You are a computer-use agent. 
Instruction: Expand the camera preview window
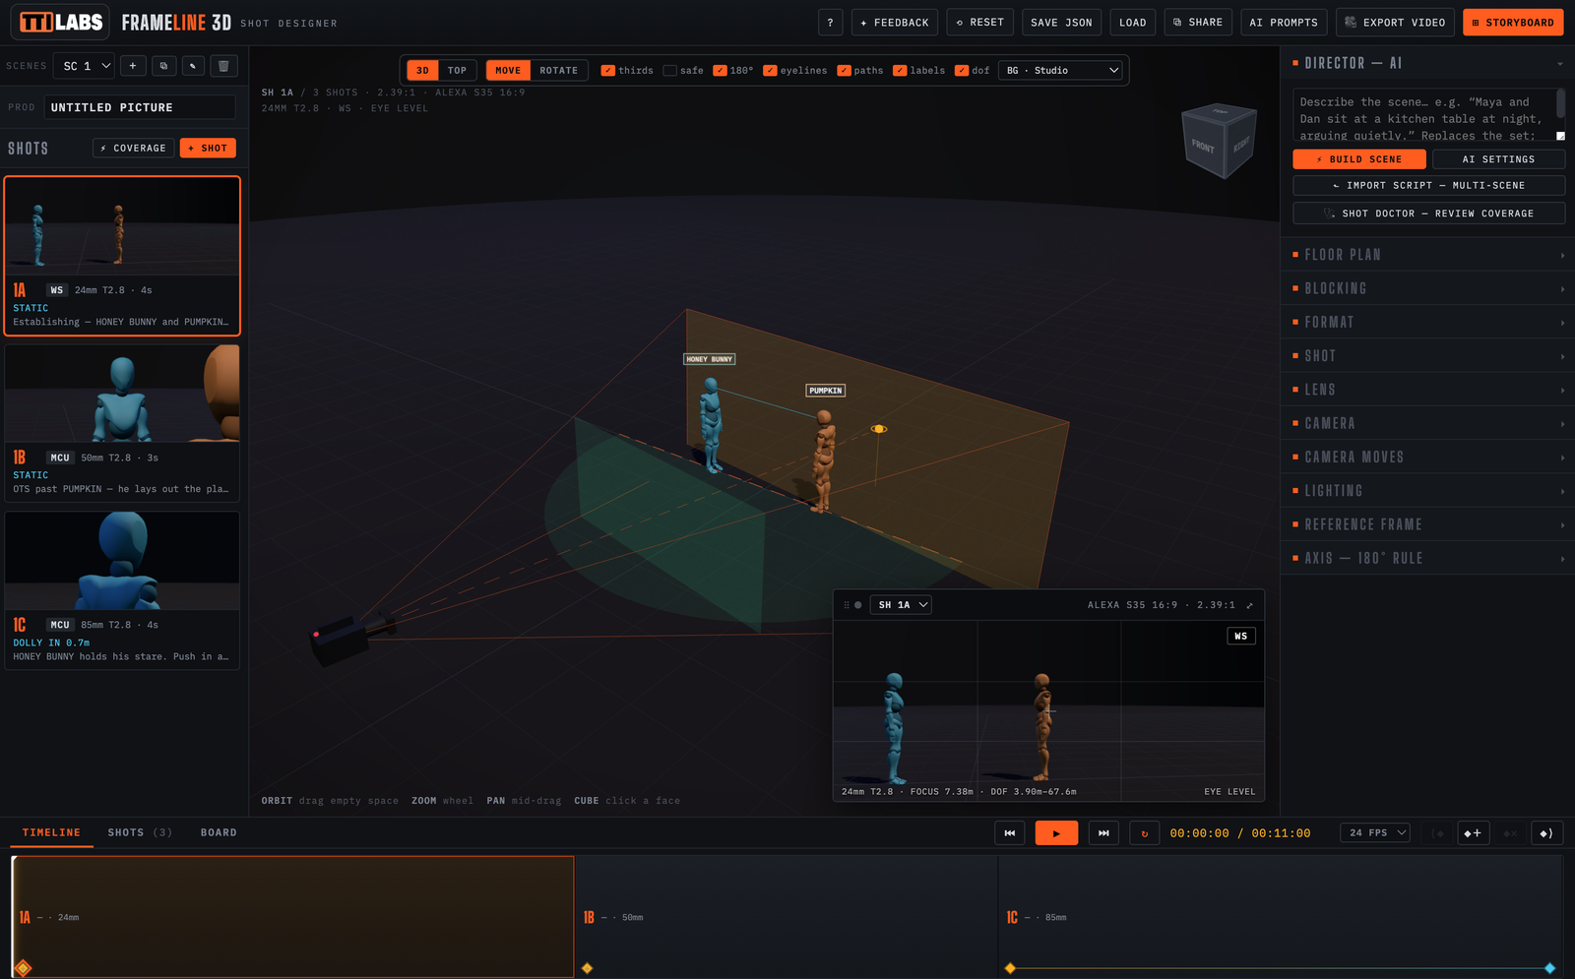[1250, 605]
